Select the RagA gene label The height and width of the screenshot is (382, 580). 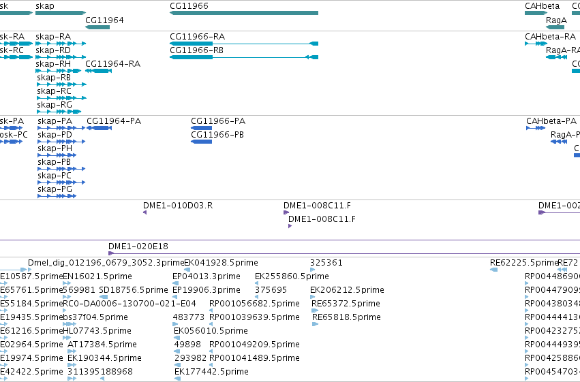tap(556, 20)
